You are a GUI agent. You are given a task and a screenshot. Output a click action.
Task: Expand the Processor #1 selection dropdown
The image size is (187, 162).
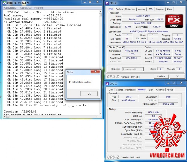coord(142,69)
